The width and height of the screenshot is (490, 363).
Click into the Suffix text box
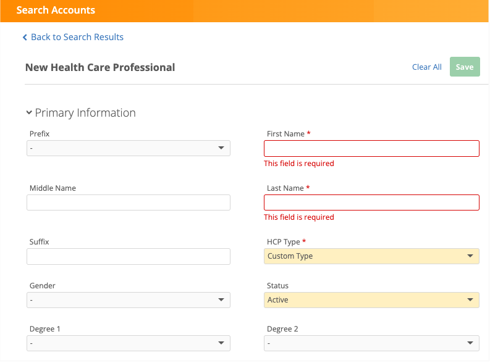click(x=128, y=256)
